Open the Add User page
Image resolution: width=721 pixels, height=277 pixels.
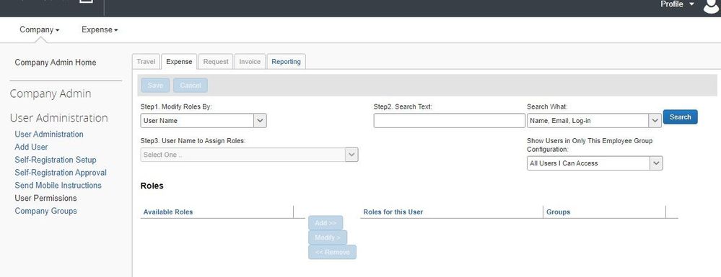coord(31,147)
